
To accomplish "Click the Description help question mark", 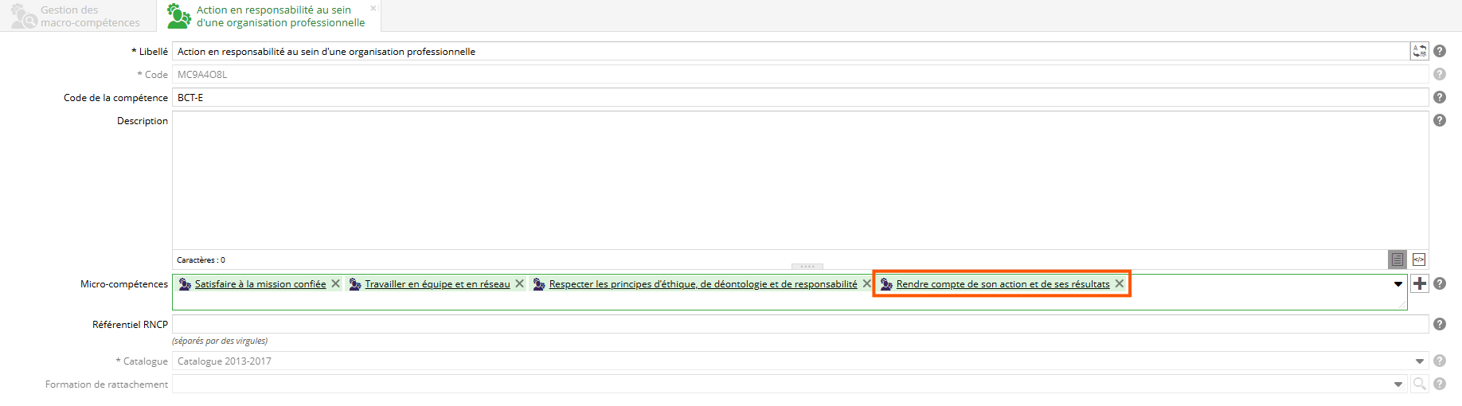I will point(1440,120).
